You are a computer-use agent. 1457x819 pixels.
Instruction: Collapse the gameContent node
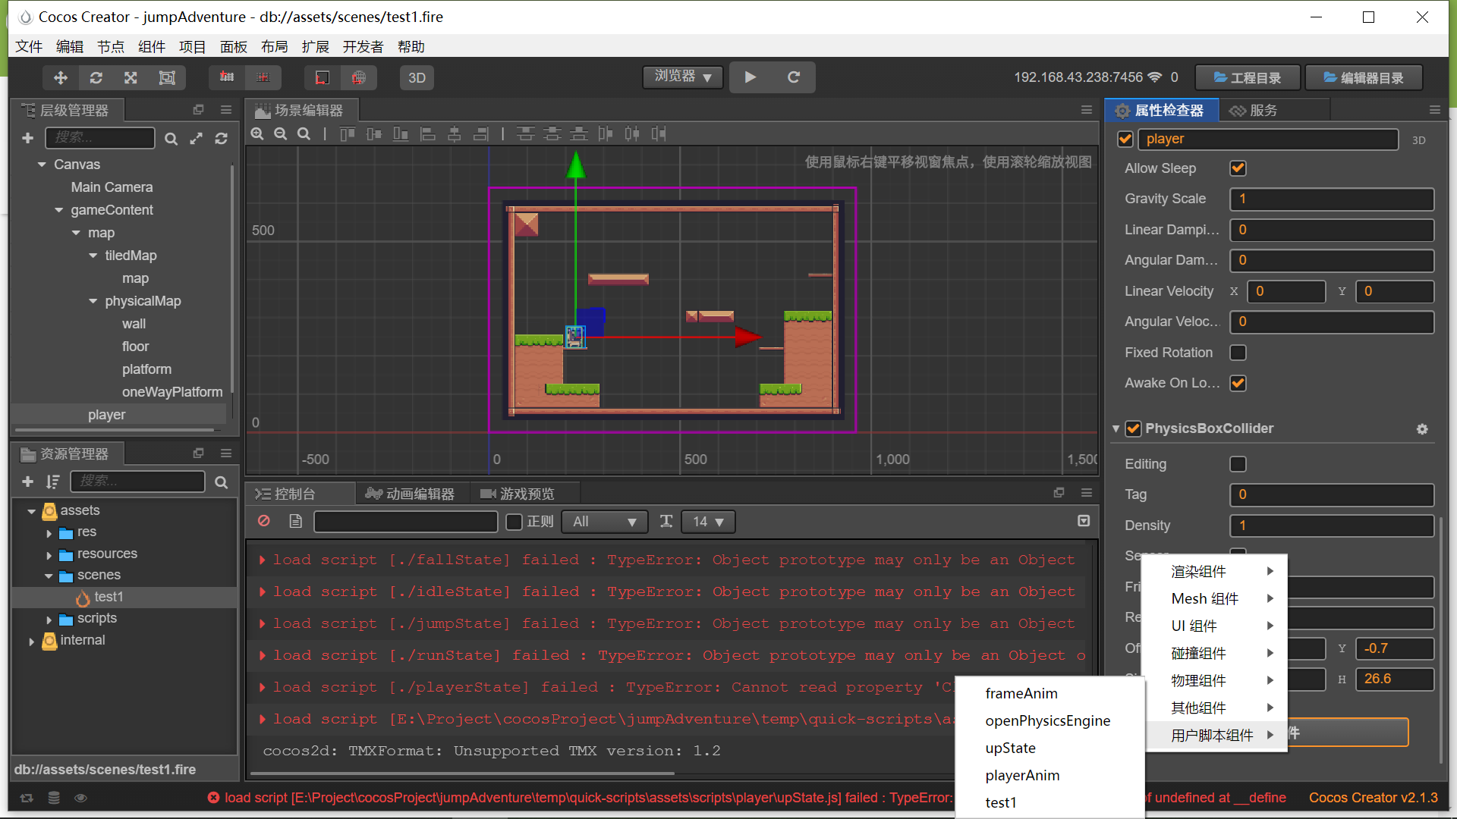[59, 210]
